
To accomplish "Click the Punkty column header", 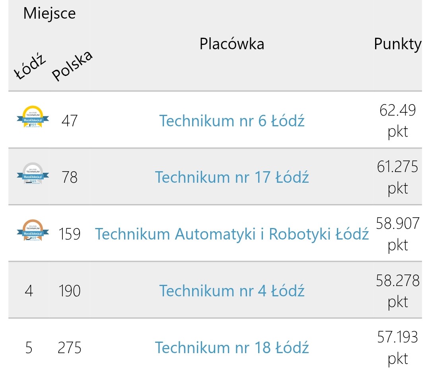I will pyautogui.click(x=398, y=44).
